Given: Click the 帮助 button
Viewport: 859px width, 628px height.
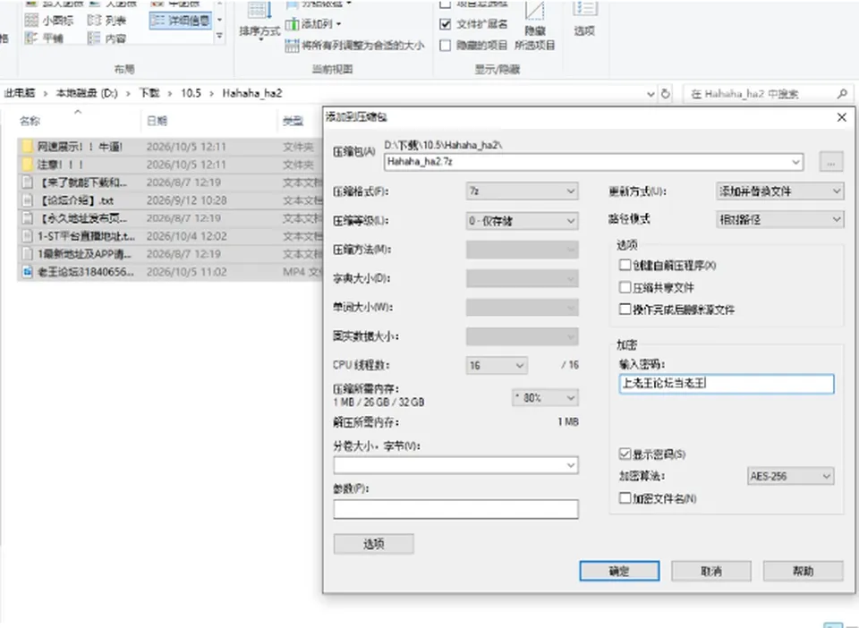Looking at the screenshot, I should pyautogui.click(x=804, y=571).
